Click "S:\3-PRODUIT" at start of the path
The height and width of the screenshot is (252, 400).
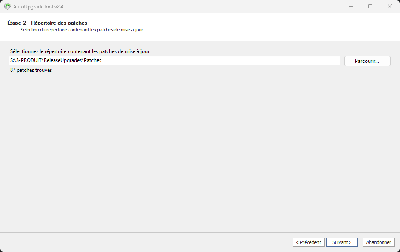click(25, 61)
